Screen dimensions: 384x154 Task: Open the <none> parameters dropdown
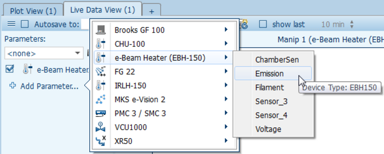[x=44, y=53]
